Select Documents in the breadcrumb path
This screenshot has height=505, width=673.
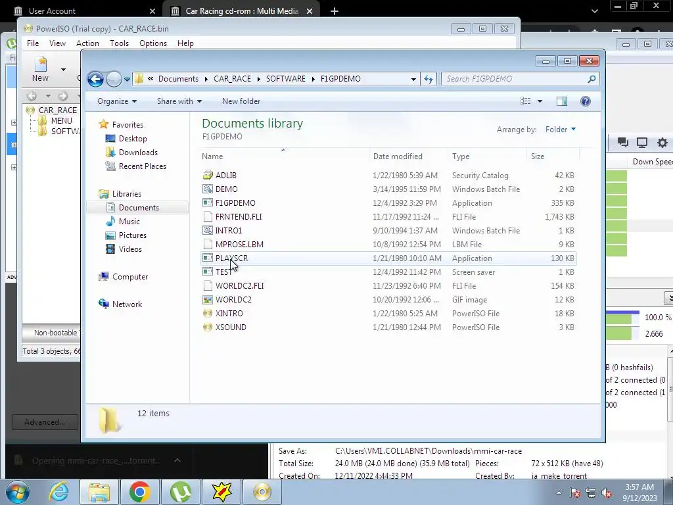click(178, 79)
